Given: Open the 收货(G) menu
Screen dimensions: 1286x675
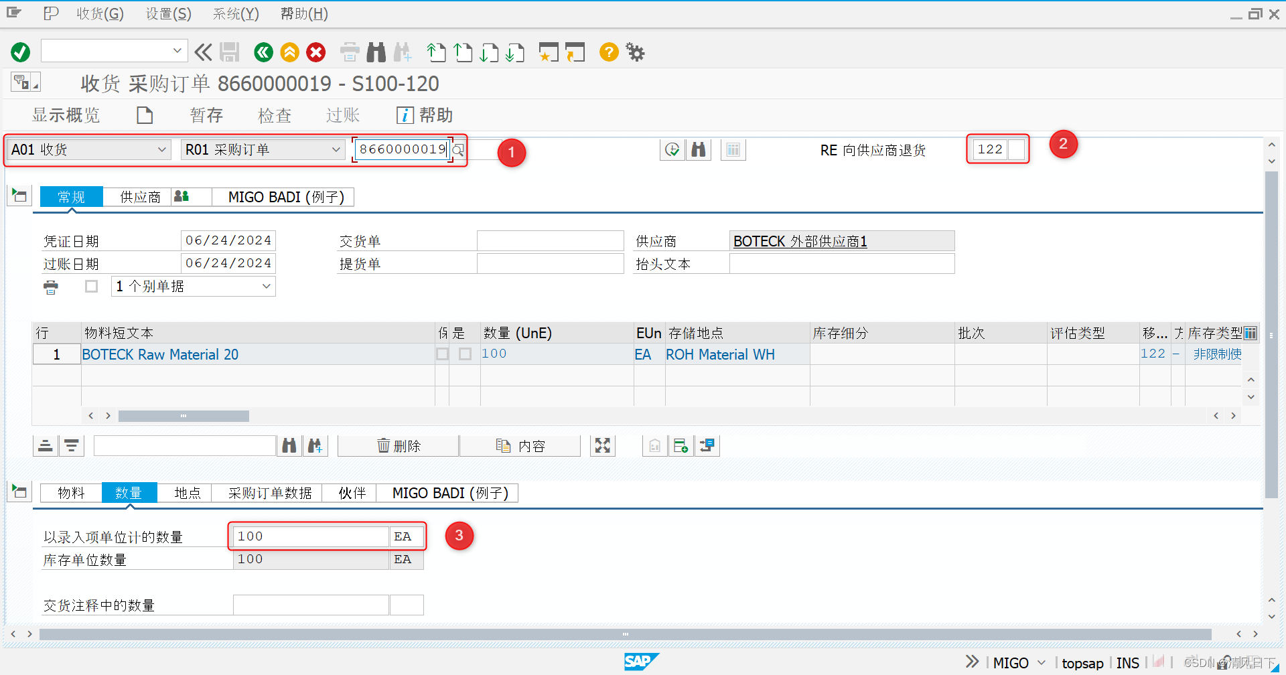Looking at the screenshot, I should pos(100,13).
